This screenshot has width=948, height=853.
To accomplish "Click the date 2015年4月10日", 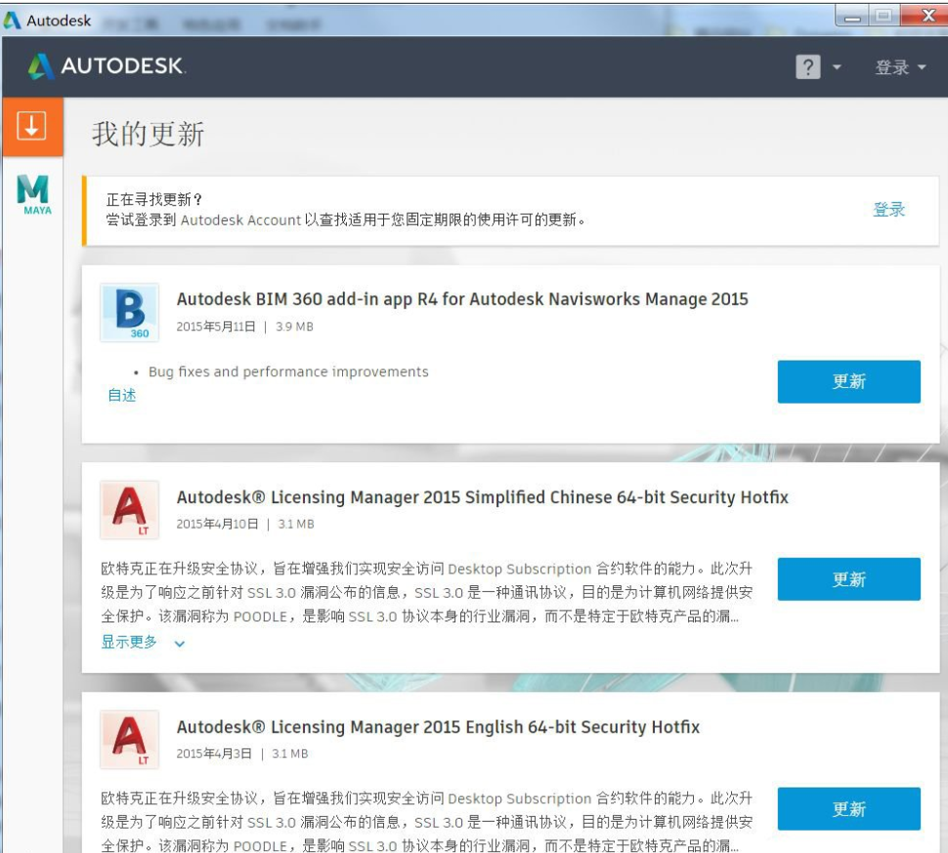I will pos(217,524).
